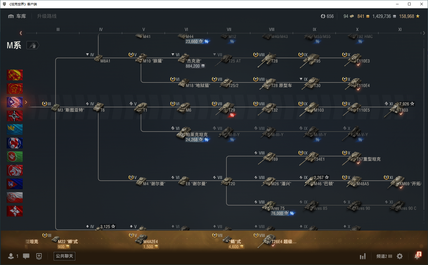Open the settings gear in bottom bar
The width and height of the screenshot is (428, 265).
pos(400,256)
